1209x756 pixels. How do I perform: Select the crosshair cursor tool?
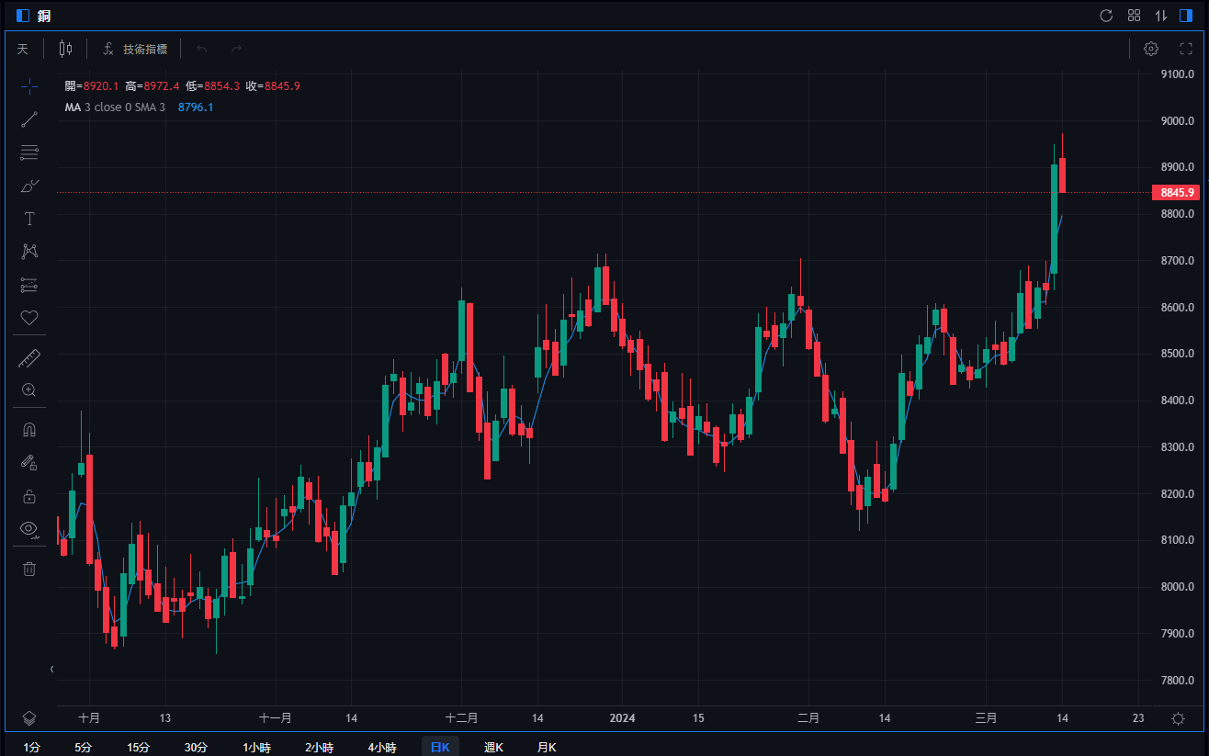pos(29,85)
